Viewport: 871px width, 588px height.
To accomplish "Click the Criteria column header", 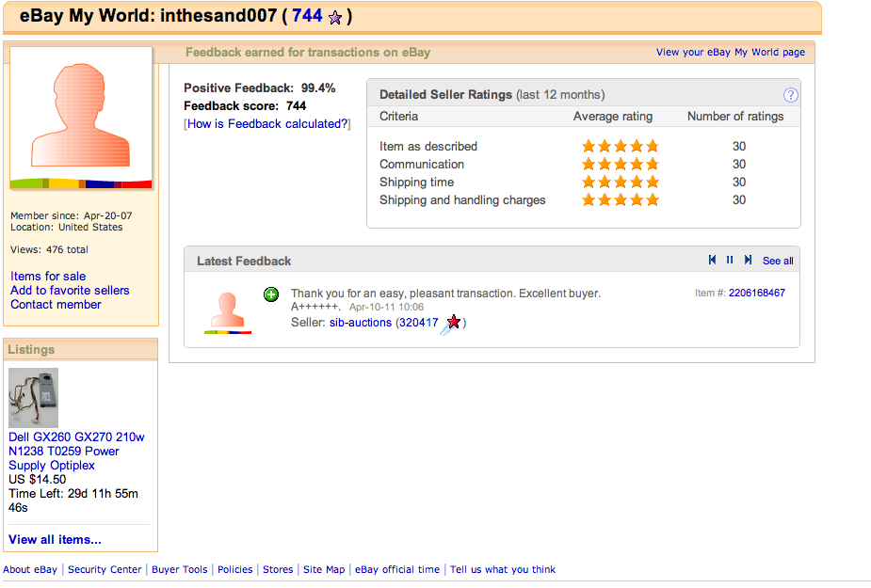I will click(399, 117).
